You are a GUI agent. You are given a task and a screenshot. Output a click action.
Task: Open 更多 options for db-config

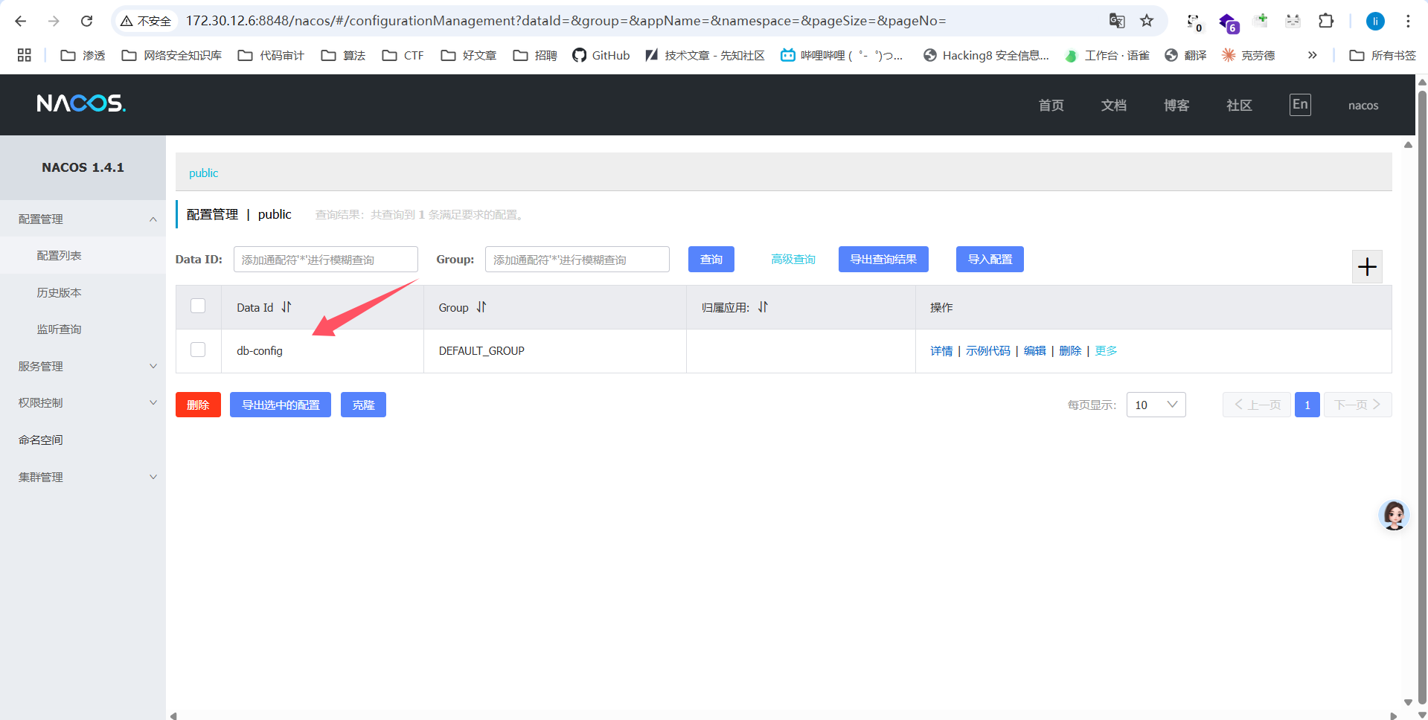[x=1106, y=350]
